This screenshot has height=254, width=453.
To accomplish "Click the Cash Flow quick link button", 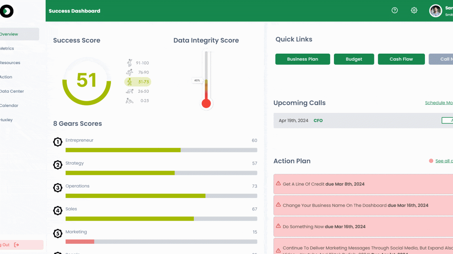I will pyautogui.click(x=401, y=59).
